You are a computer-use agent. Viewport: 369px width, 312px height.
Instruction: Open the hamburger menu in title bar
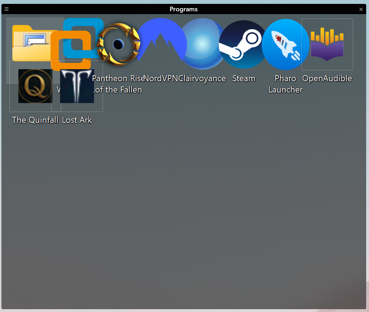(6, 9)
